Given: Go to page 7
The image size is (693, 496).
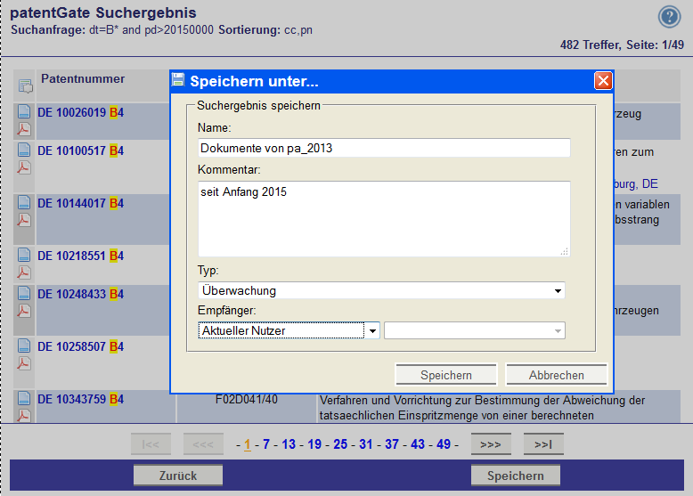Looking at the screenshot, I should pos(266,444).
